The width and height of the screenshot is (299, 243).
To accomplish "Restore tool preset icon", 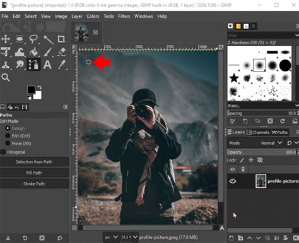I will click(x=25, y=238).
